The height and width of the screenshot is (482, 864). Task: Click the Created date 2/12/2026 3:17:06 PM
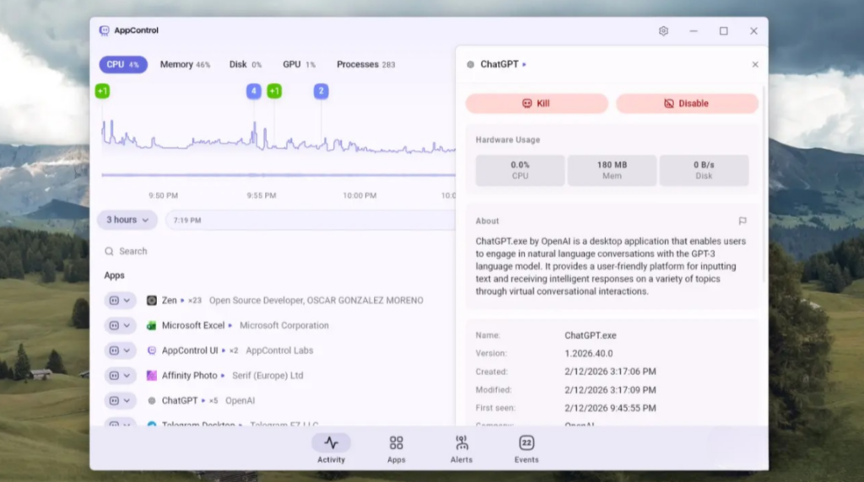pyautogui.click(x=610, y=372)
